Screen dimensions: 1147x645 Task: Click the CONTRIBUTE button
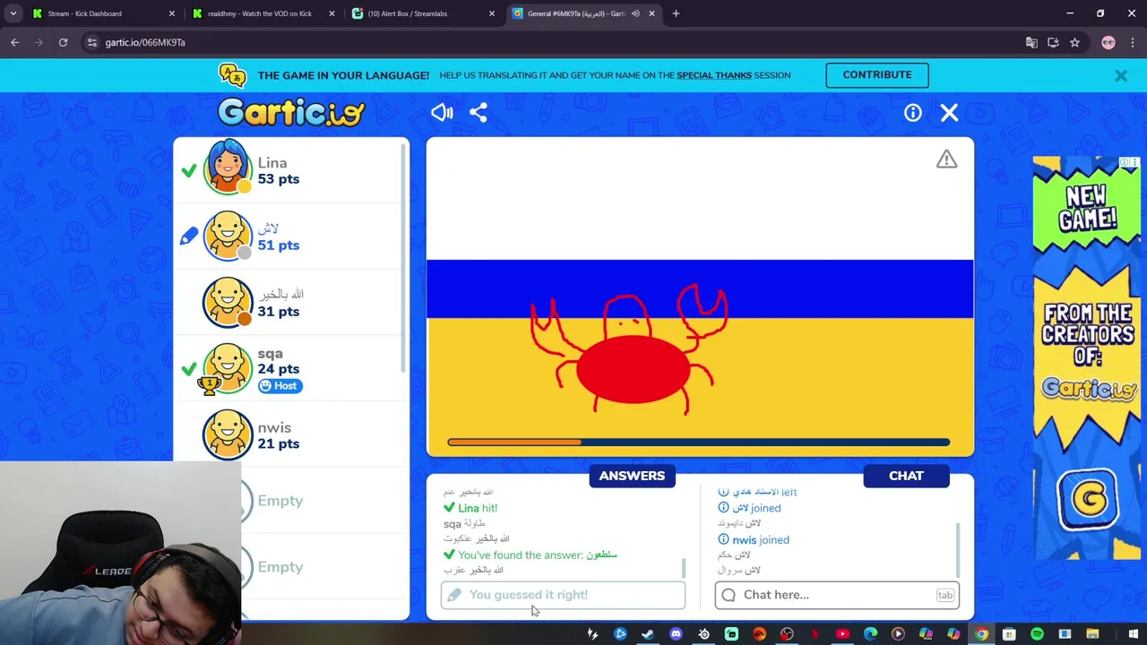[877, 74]
